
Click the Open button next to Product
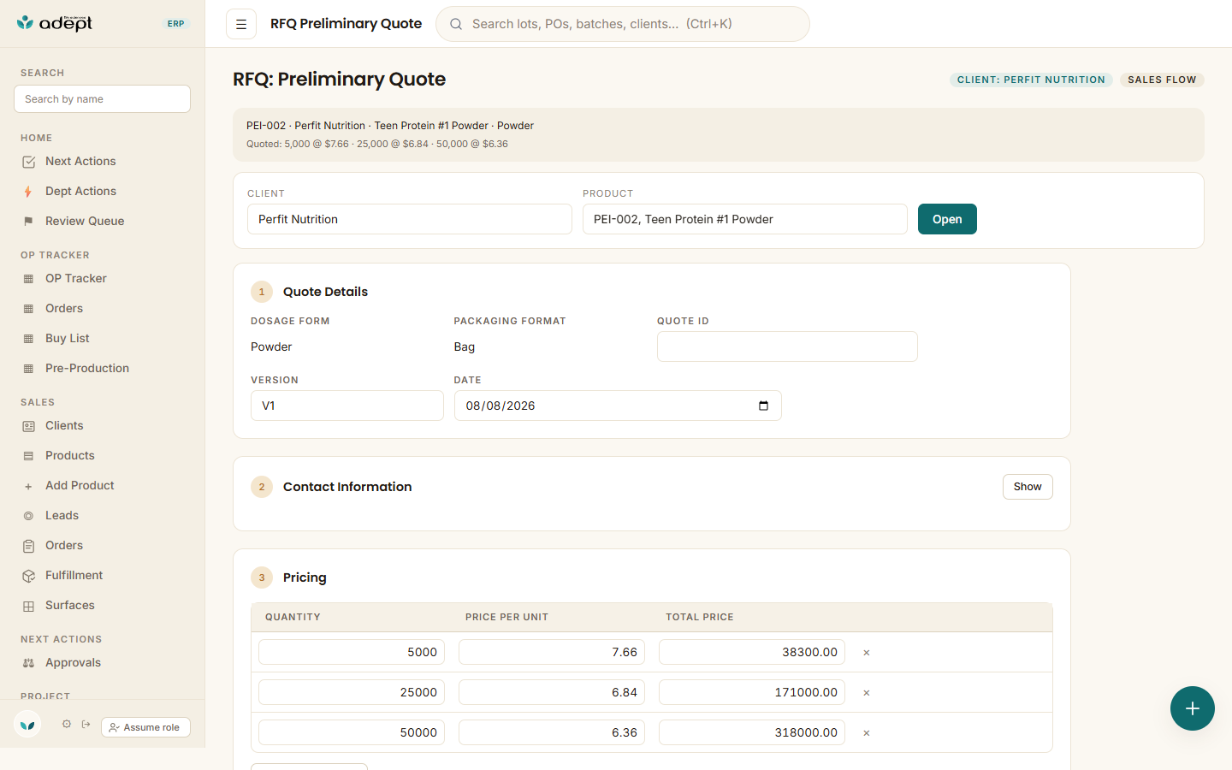(x=947, y=219)
